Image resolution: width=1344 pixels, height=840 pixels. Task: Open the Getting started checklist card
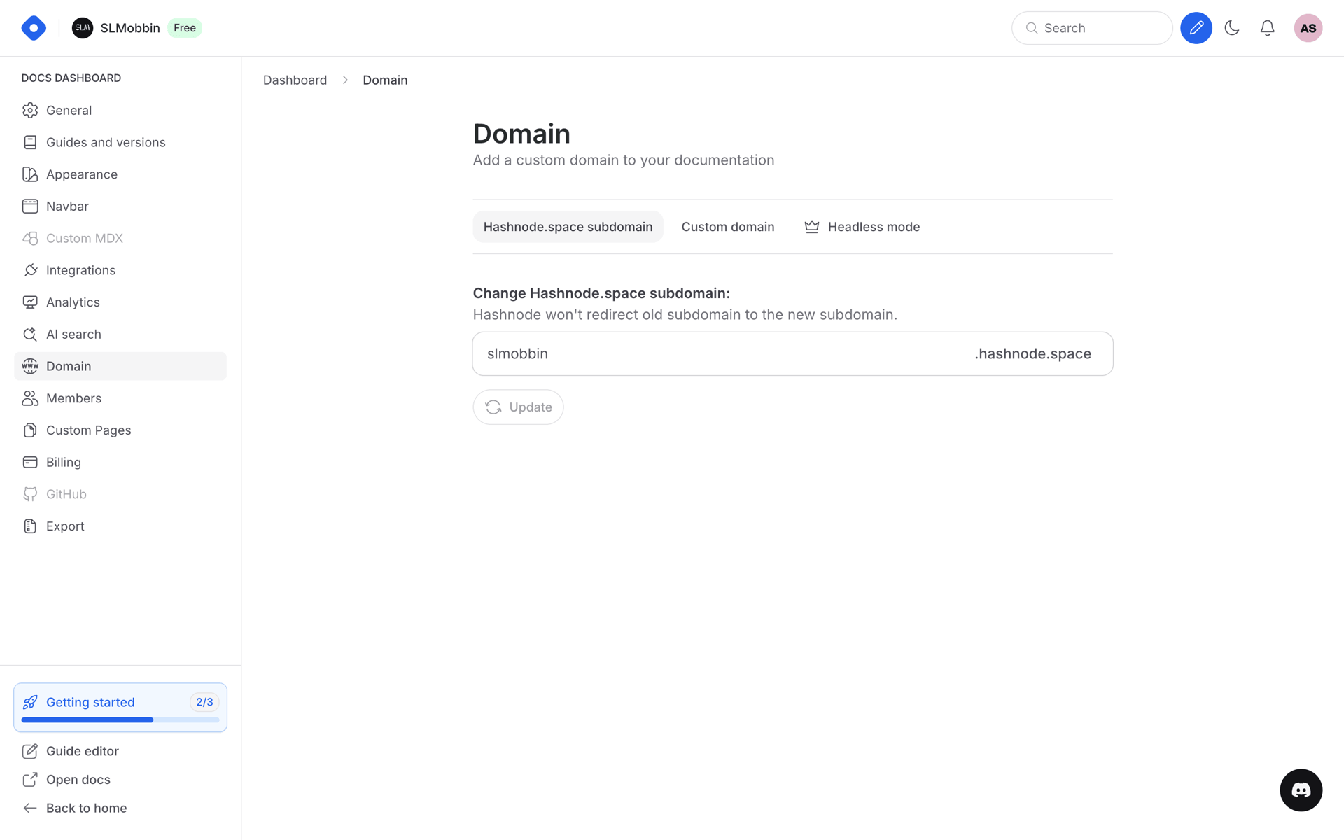point(120,708)
